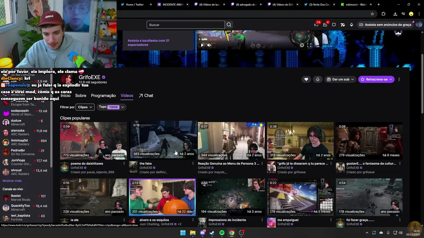Open options menu for clip 'me empolguei'

[x=331, y=220]
